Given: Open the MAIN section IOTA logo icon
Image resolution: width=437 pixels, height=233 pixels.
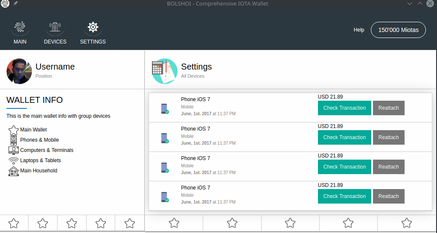Looking at the screenshot, I should click(20, 27).
